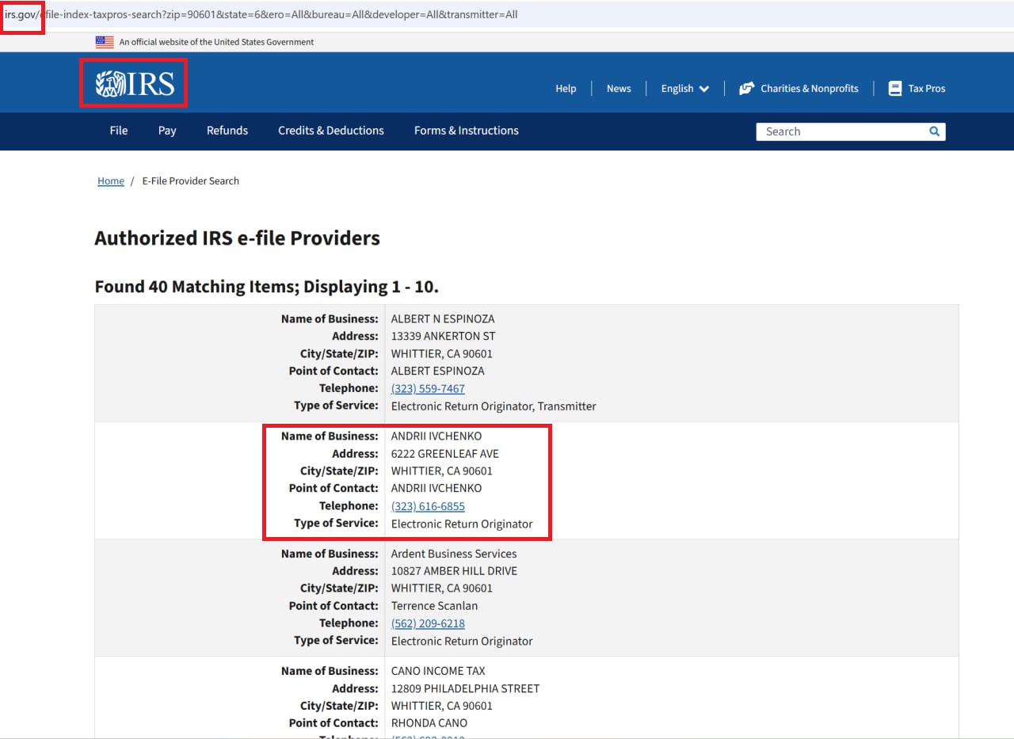Click the IRS logo in header
Image resolution: width=1014 pixels, height=739 pixels.
[135, 83]
